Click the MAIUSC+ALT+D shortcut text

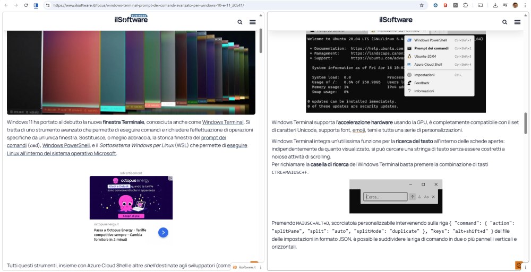(x=313, y=223)
